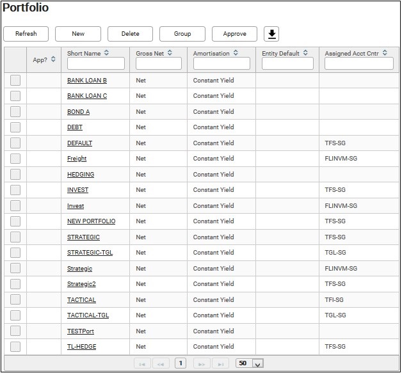This screenshot has width=402, height=373.
Task: Open the Freight portfolio link
Action: (x=77, y=159)
